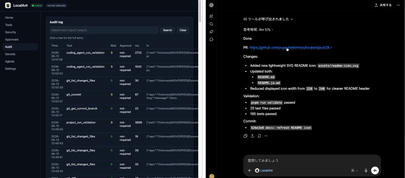
Task: Open chat search with the magnifier icon
Action: [211, 24]
